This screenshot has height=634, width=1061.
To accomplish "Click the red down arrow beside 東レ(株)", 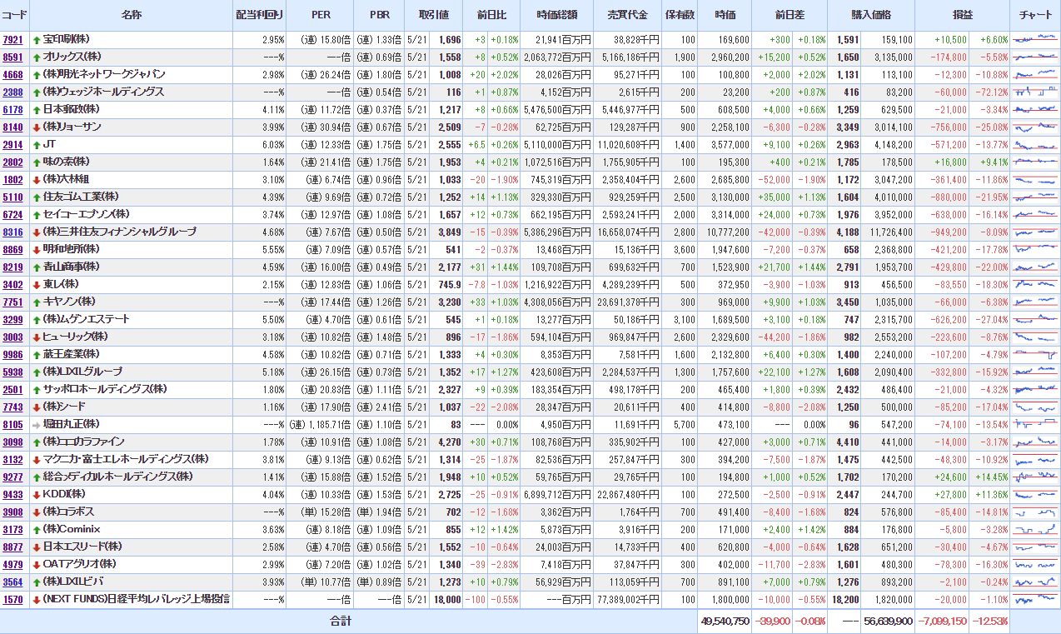I will pyautogui.click(x=36, y=284).
